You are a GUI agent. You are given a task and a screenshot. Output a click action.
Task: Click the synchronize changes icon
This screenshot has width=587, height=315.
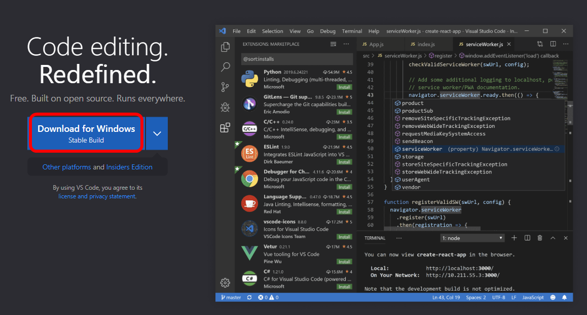pyautogui.click(x=249, y=297)
